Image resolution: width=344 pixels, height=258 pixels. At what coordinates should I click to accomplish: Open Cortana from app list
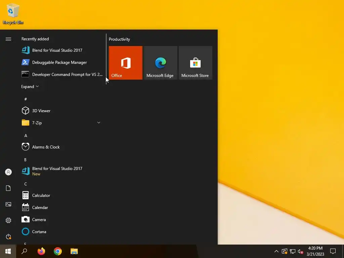click(62, 231)
